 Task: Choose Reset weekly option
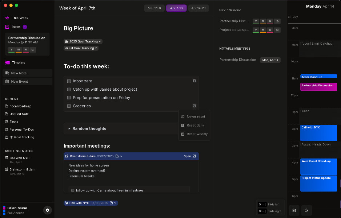point(194,134)
